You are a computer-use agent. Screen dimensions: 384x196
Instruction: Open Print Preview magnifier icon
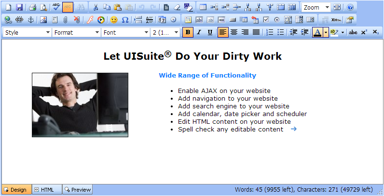[x=43, y=7]
